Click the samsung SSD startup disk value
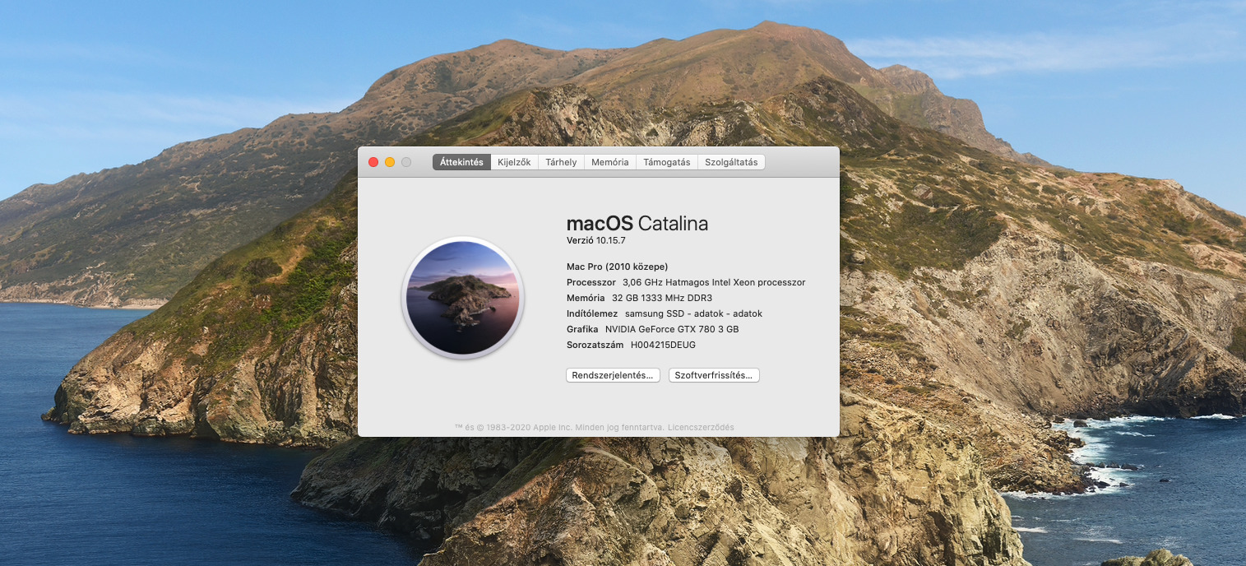The image size is (1246, 566). point(693,313)
